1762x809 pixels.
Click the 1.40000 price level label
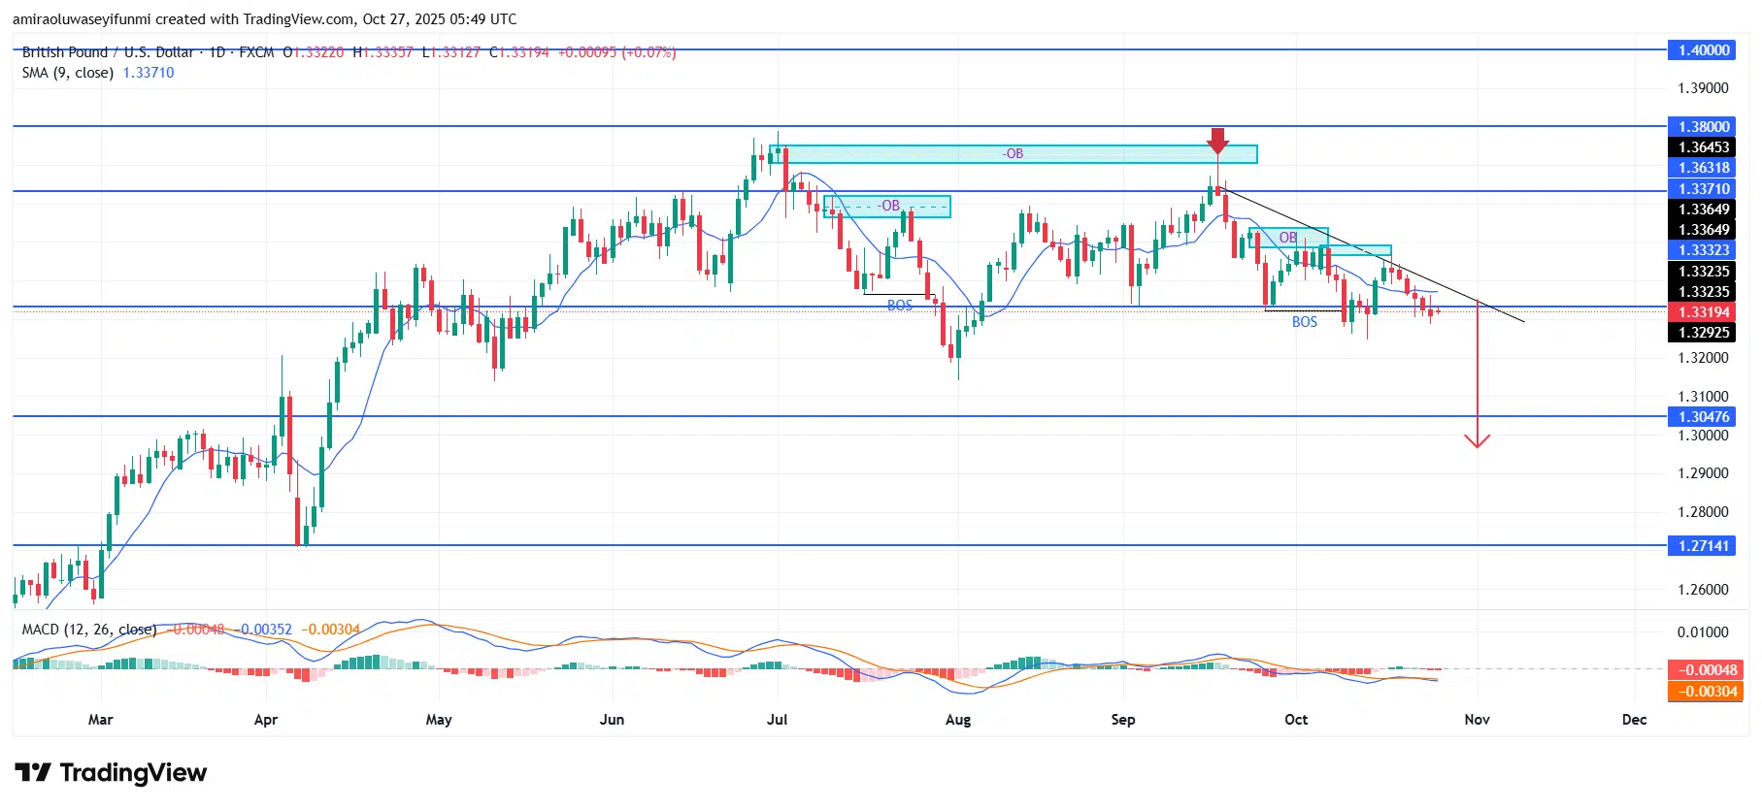point(1704,50)
